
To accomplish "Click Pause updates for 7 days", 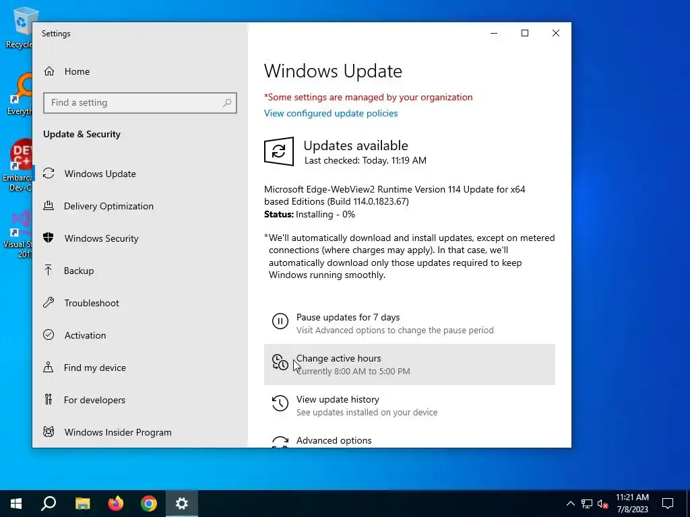I will coord(409,323).
